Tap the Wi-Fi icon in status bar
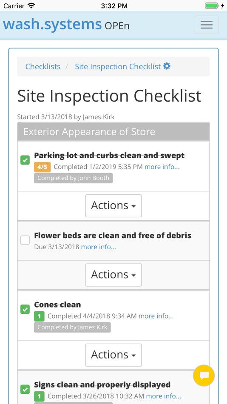227x404 pixels. pos(31,6)
